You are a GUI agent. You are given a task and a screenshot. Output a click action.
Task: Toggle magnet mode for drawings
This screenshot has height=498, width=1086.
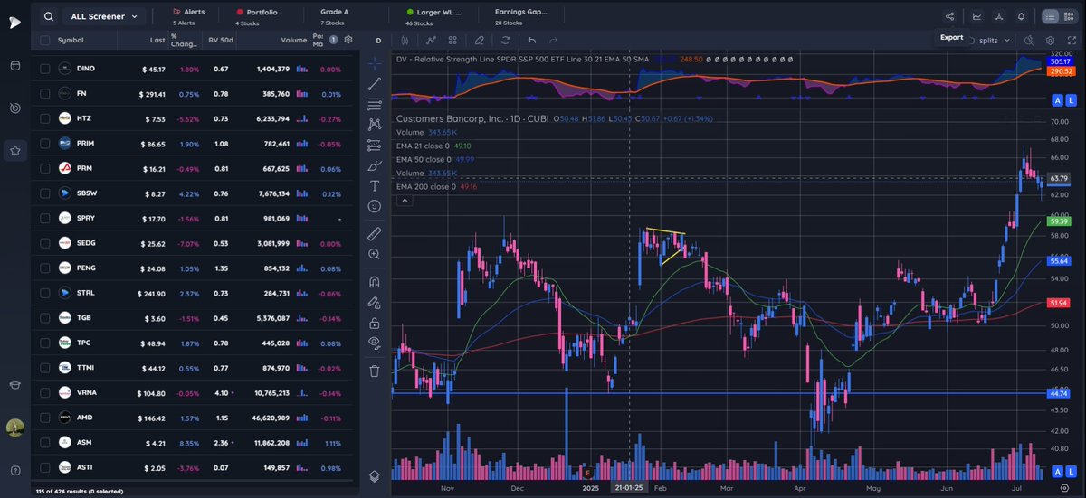click(375, 281)
